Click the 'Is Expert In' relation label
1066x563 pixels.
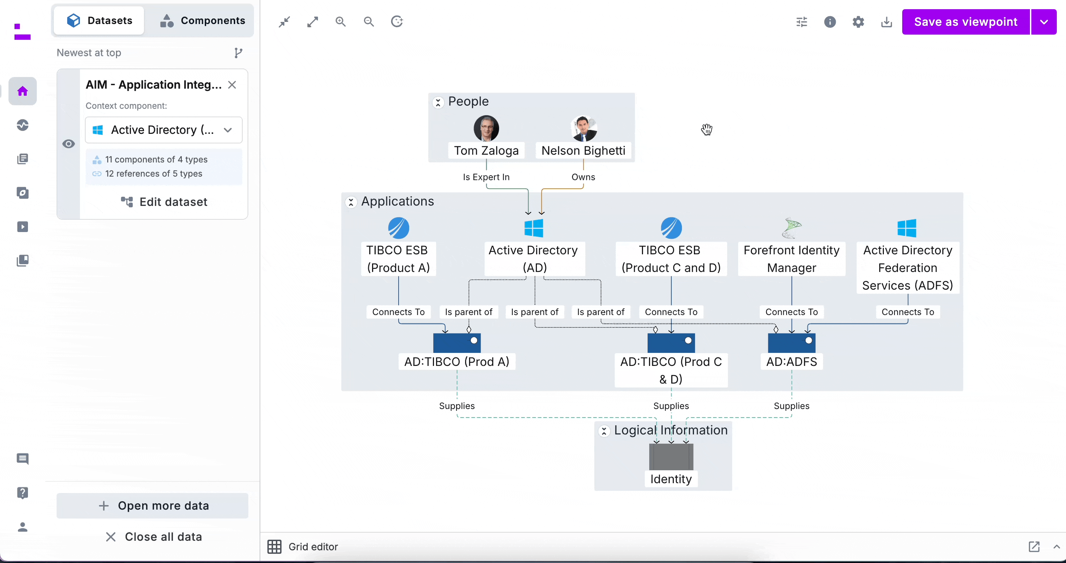pos(486,177)
